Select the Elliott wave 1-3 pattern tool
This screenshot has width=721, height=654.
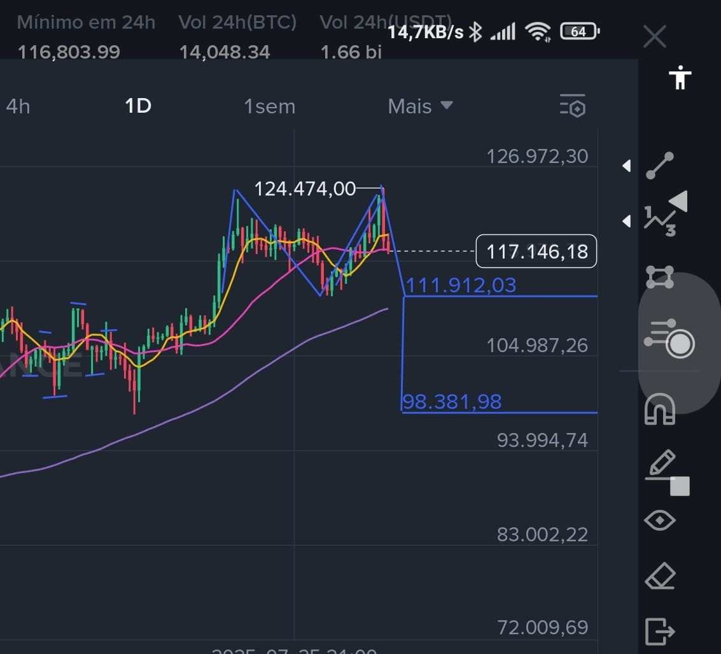[661, 220]
